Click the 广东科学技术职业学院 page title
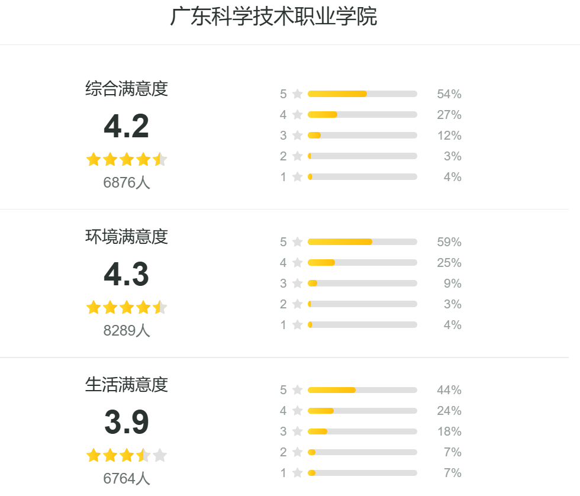Screen dimensions: 580x496 click(273, 17)
